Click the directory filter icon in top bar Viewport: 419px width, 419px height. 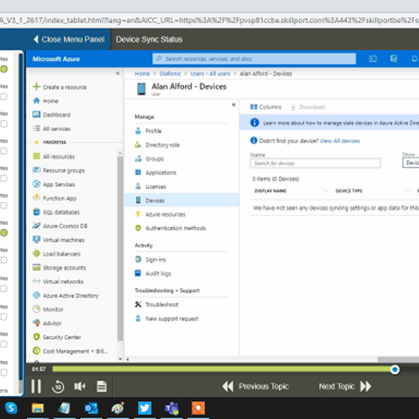tap(394, 59)
